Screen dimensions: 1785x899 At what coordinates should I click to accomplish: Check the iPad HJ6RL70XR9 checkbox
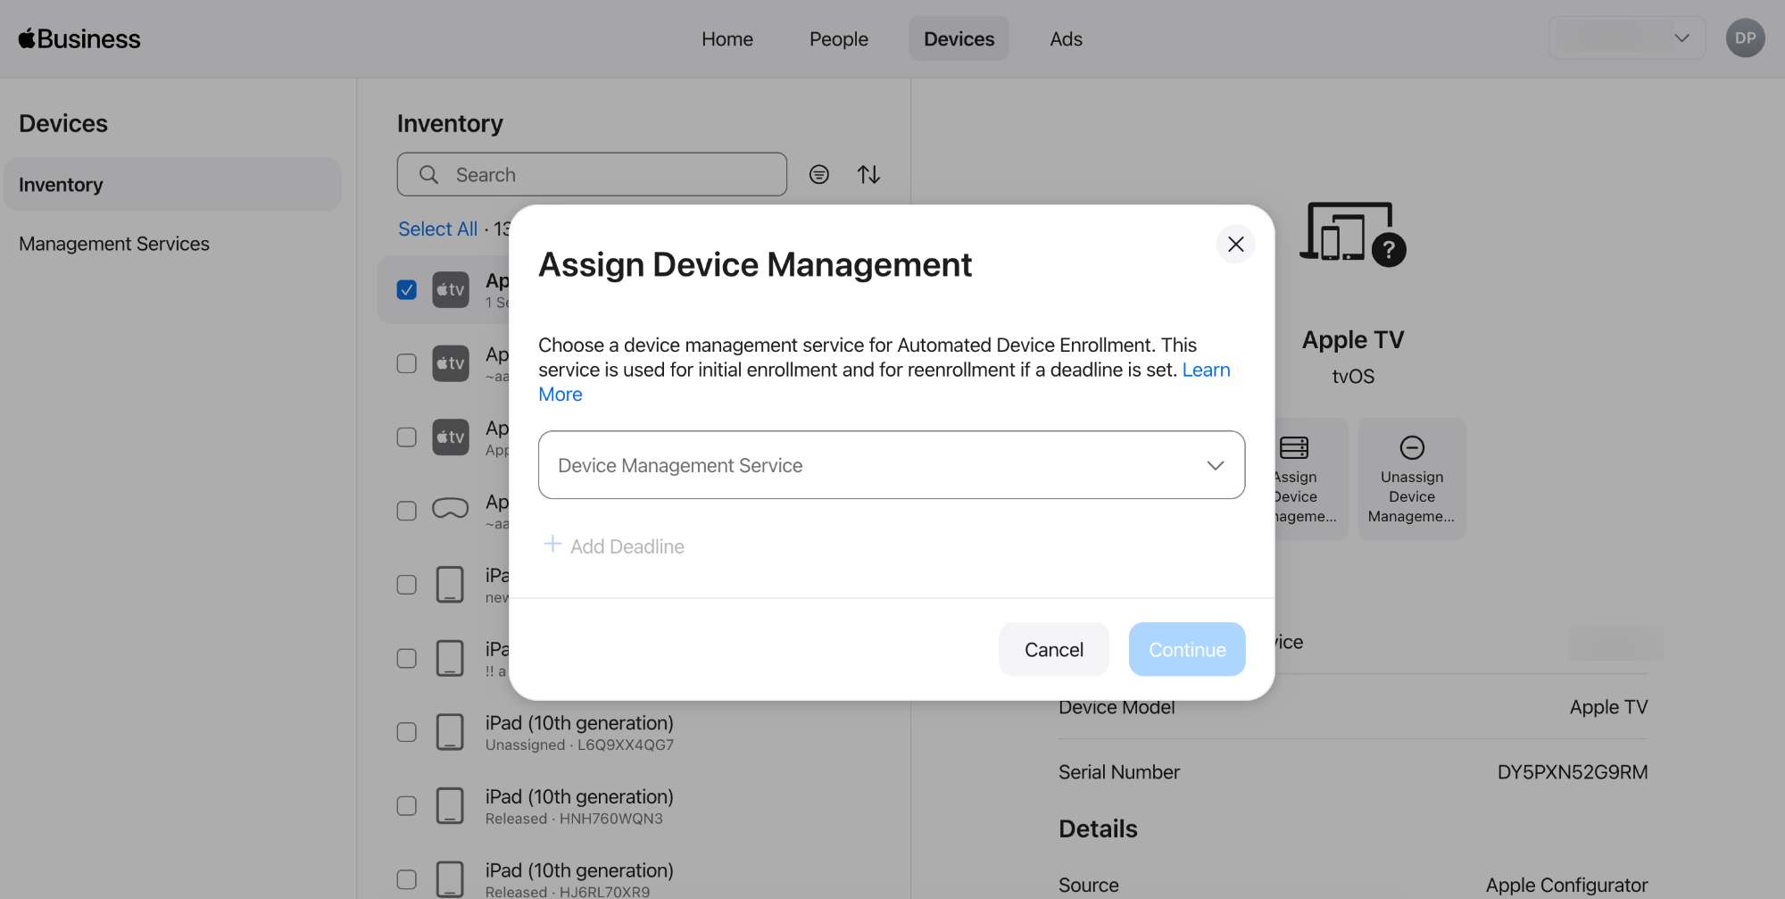(x=406, y=879)
